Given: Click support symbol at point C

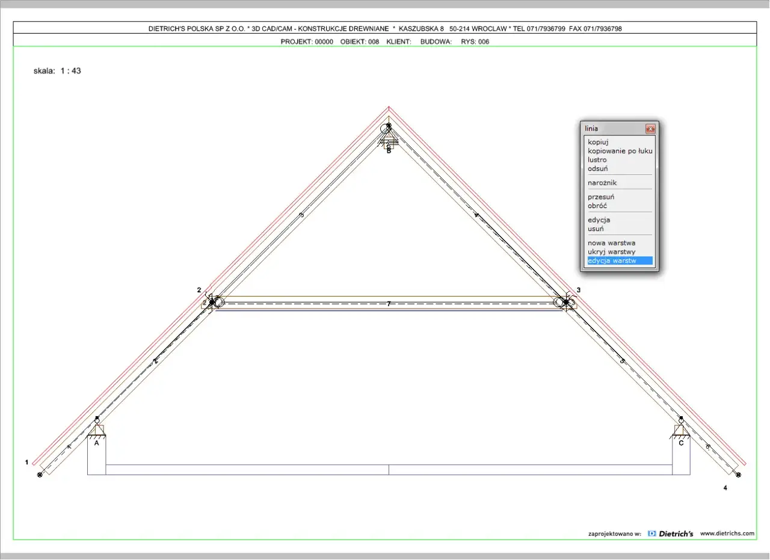Looking at the screenshot, I should pyautogui.click(x=681, y=429).
